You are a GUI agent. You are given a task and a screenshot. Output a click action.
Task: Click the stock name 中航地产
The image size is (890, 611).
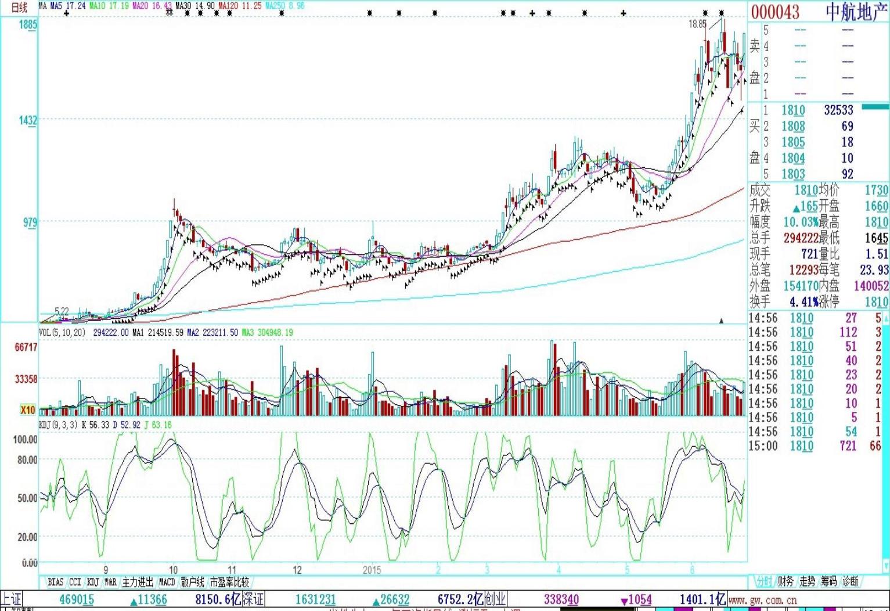pos(856,12)
